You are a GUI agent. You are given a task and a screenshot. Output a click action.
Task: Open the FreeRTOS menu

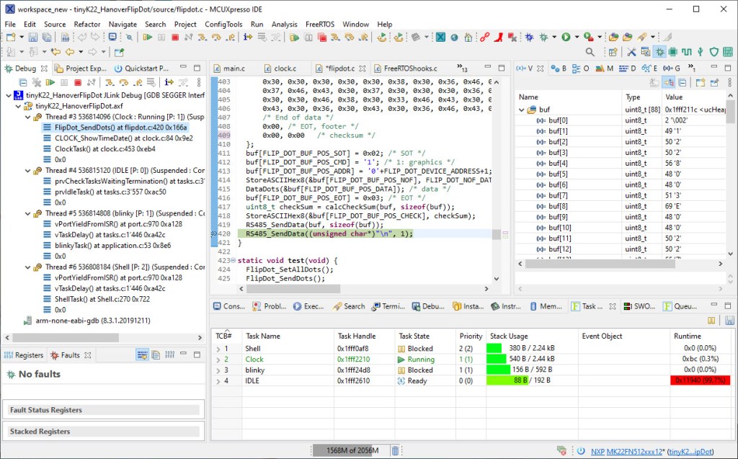320,24
